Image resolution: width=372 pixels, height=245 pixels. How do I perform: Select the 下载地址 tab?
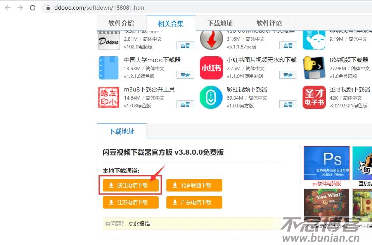click(220, 23)
